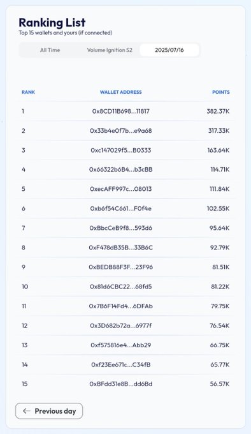Click the 76.54K points value

coord(220,325)
